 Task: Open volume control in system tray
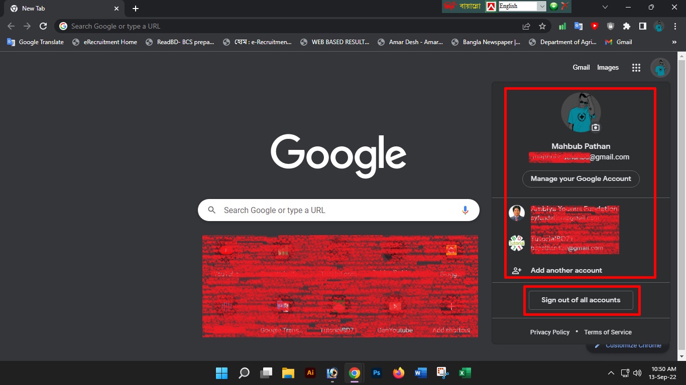(637, 373)
